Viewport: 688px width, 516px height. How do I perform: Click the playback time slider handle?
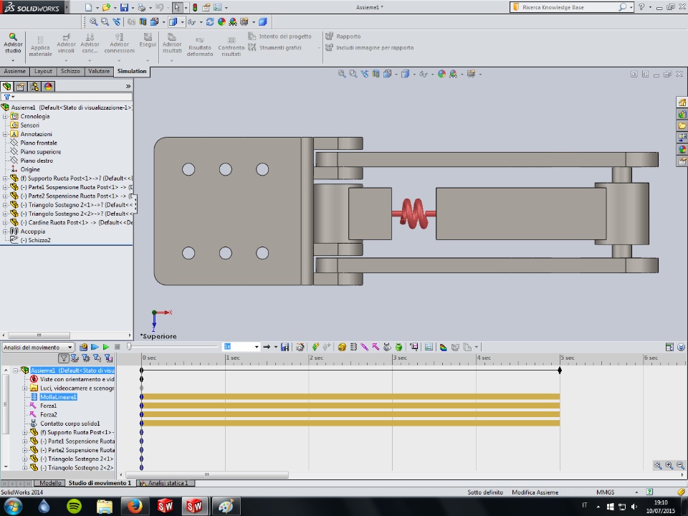(x=129, y=347)
